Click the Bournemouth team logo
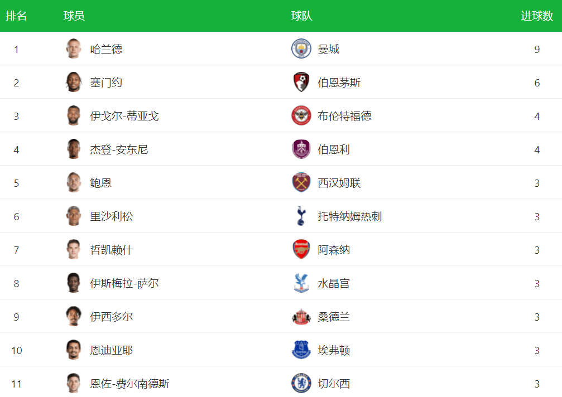The width and height of the screenshot is (562, 397). coord(301,83)
